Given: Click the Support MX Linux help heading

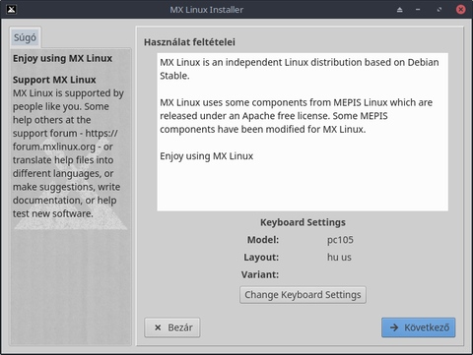Looking at the screenshot, I should pyautogui.click(x=54, y=80).
